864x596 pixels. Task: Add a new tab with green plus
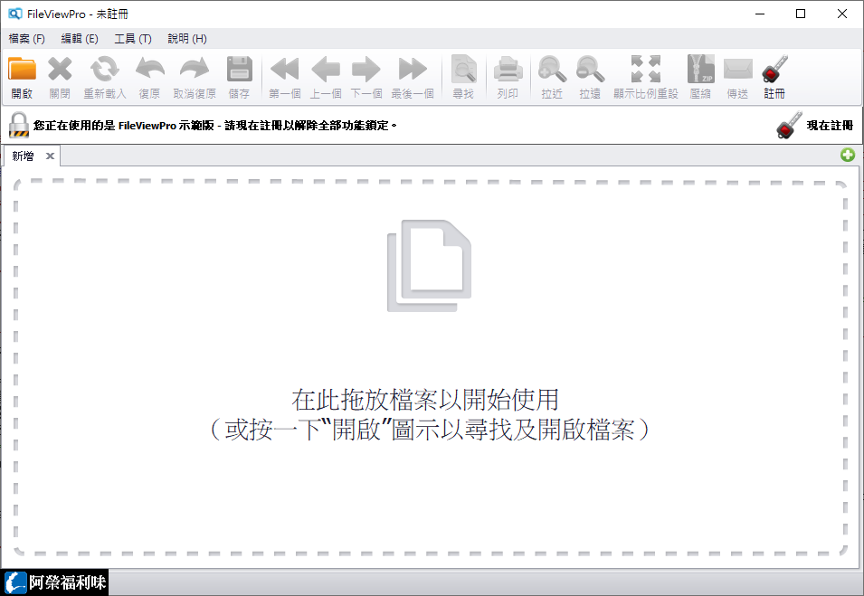848,155
